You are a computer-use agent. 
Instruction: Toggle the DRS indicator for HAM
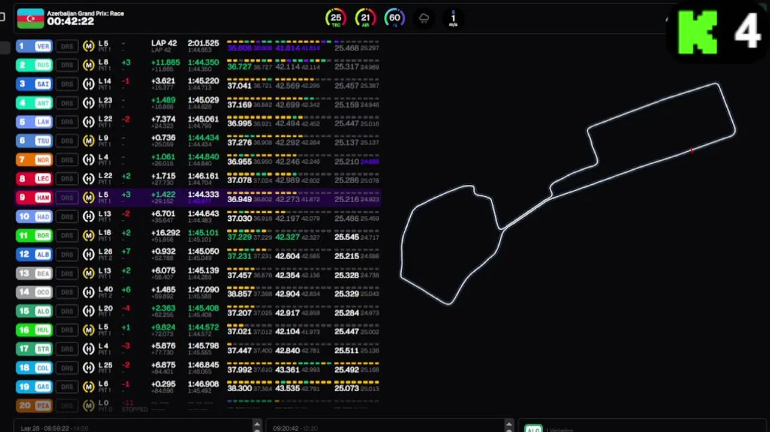click(x=67, y=197)
